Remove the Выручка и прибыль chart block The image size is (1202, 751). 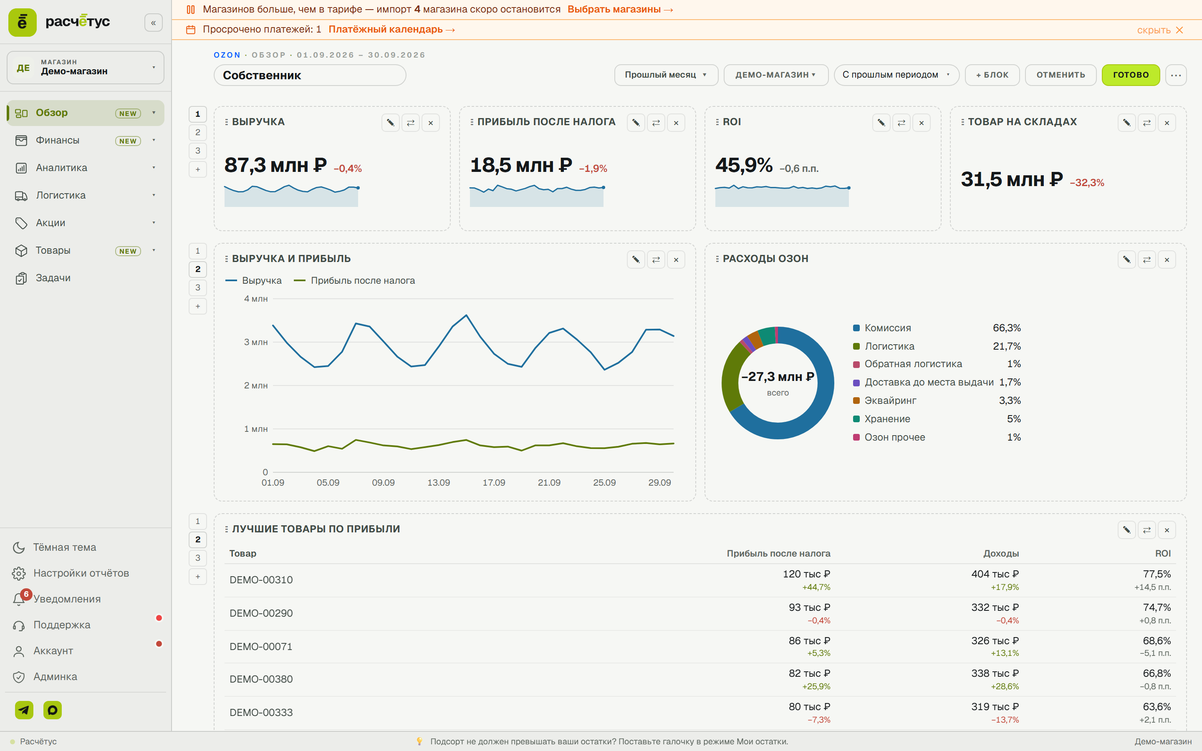click(x=676, y=259)
